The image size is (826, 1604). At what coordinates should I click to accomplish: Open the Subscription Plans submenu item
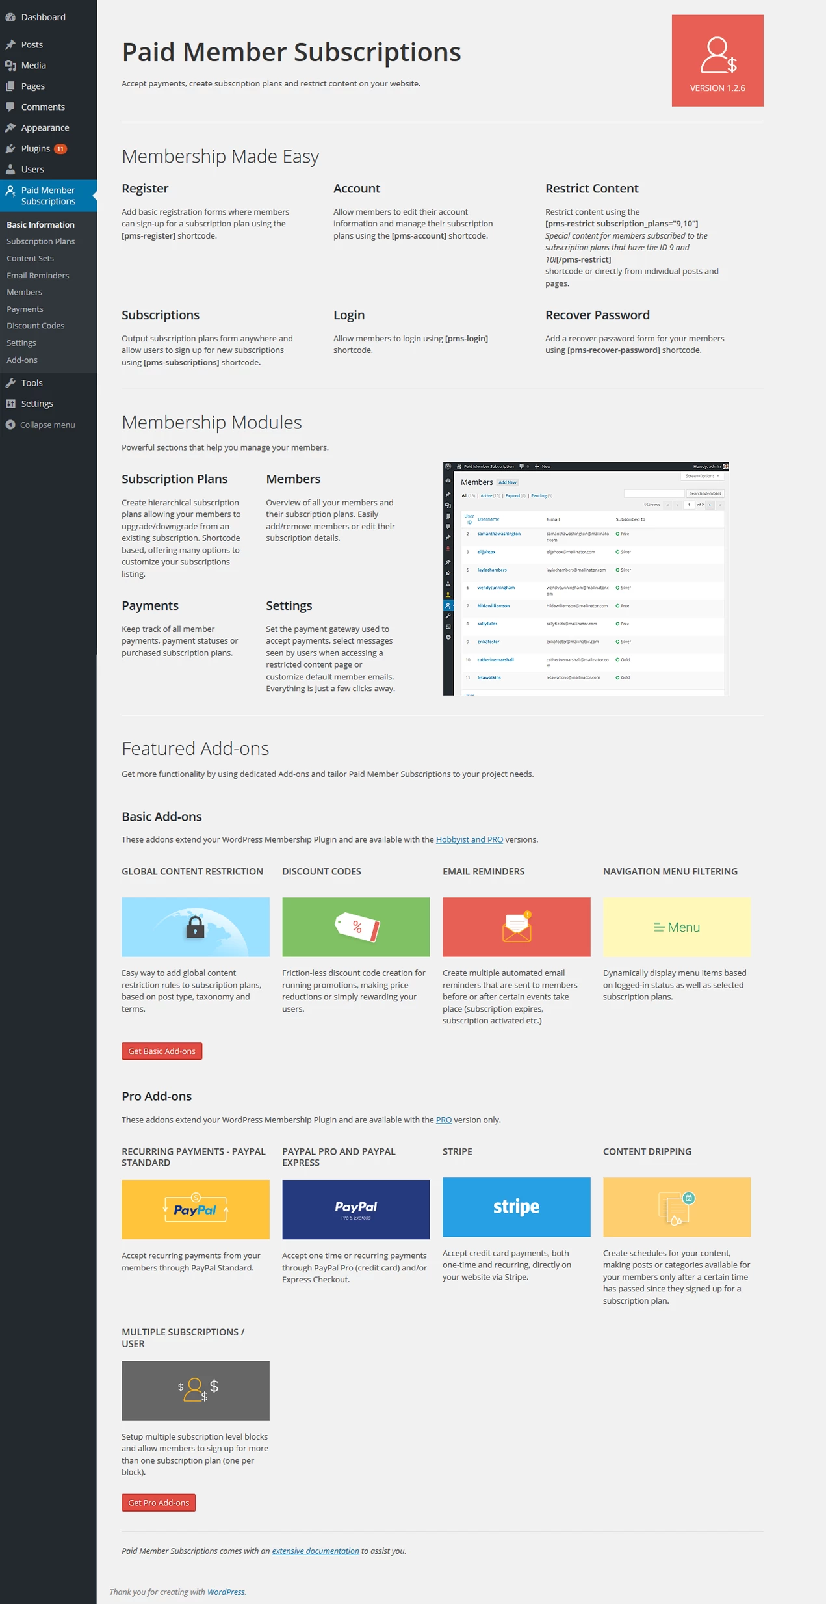point(41,241)
